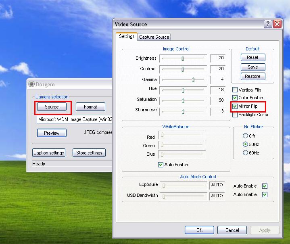Select the 50Hz flicker option
This screenshot has width=290, height=244.
245,144
